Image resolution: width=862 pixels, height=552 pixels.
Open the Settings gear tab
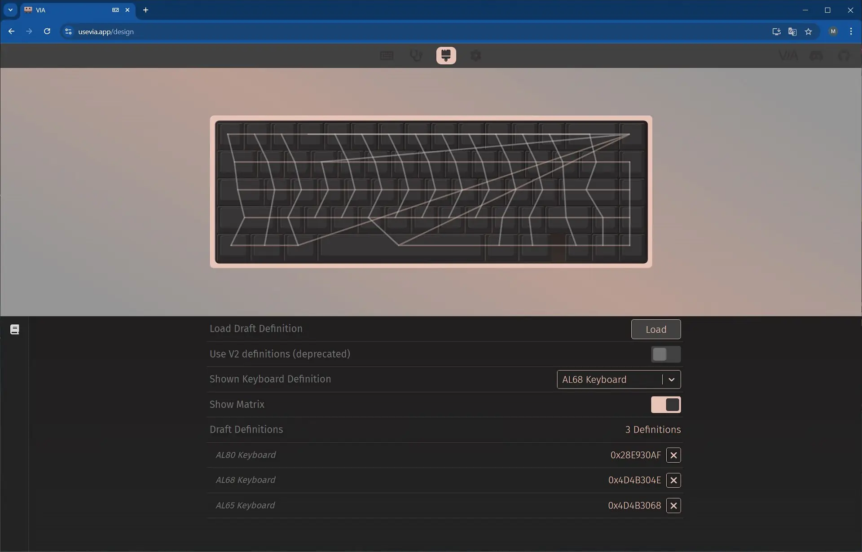pos(475,56)
